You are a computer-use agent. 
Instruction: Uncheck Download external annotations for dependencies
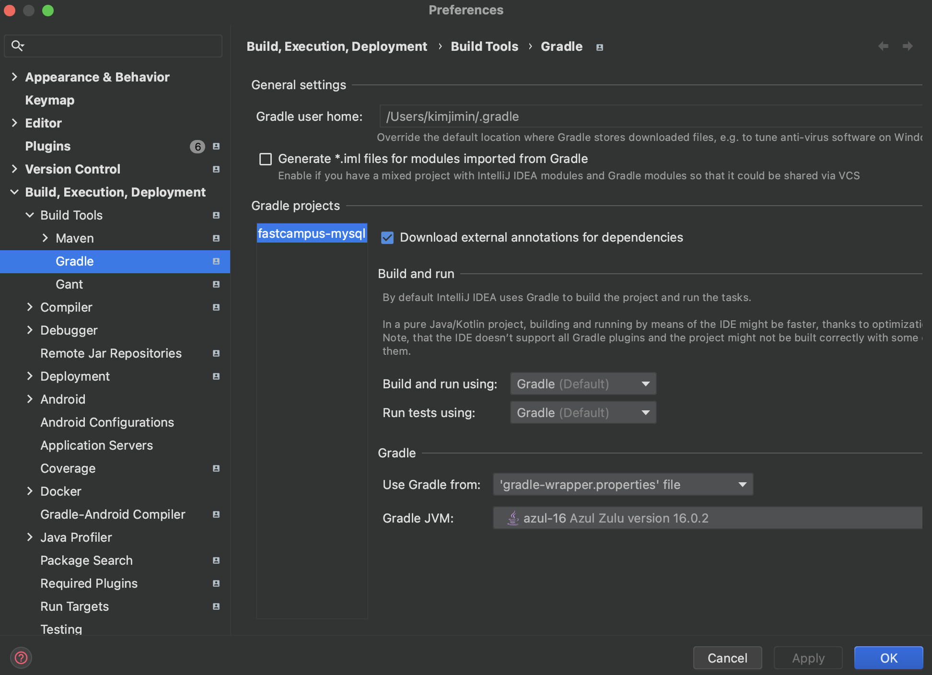pos(387,237)
